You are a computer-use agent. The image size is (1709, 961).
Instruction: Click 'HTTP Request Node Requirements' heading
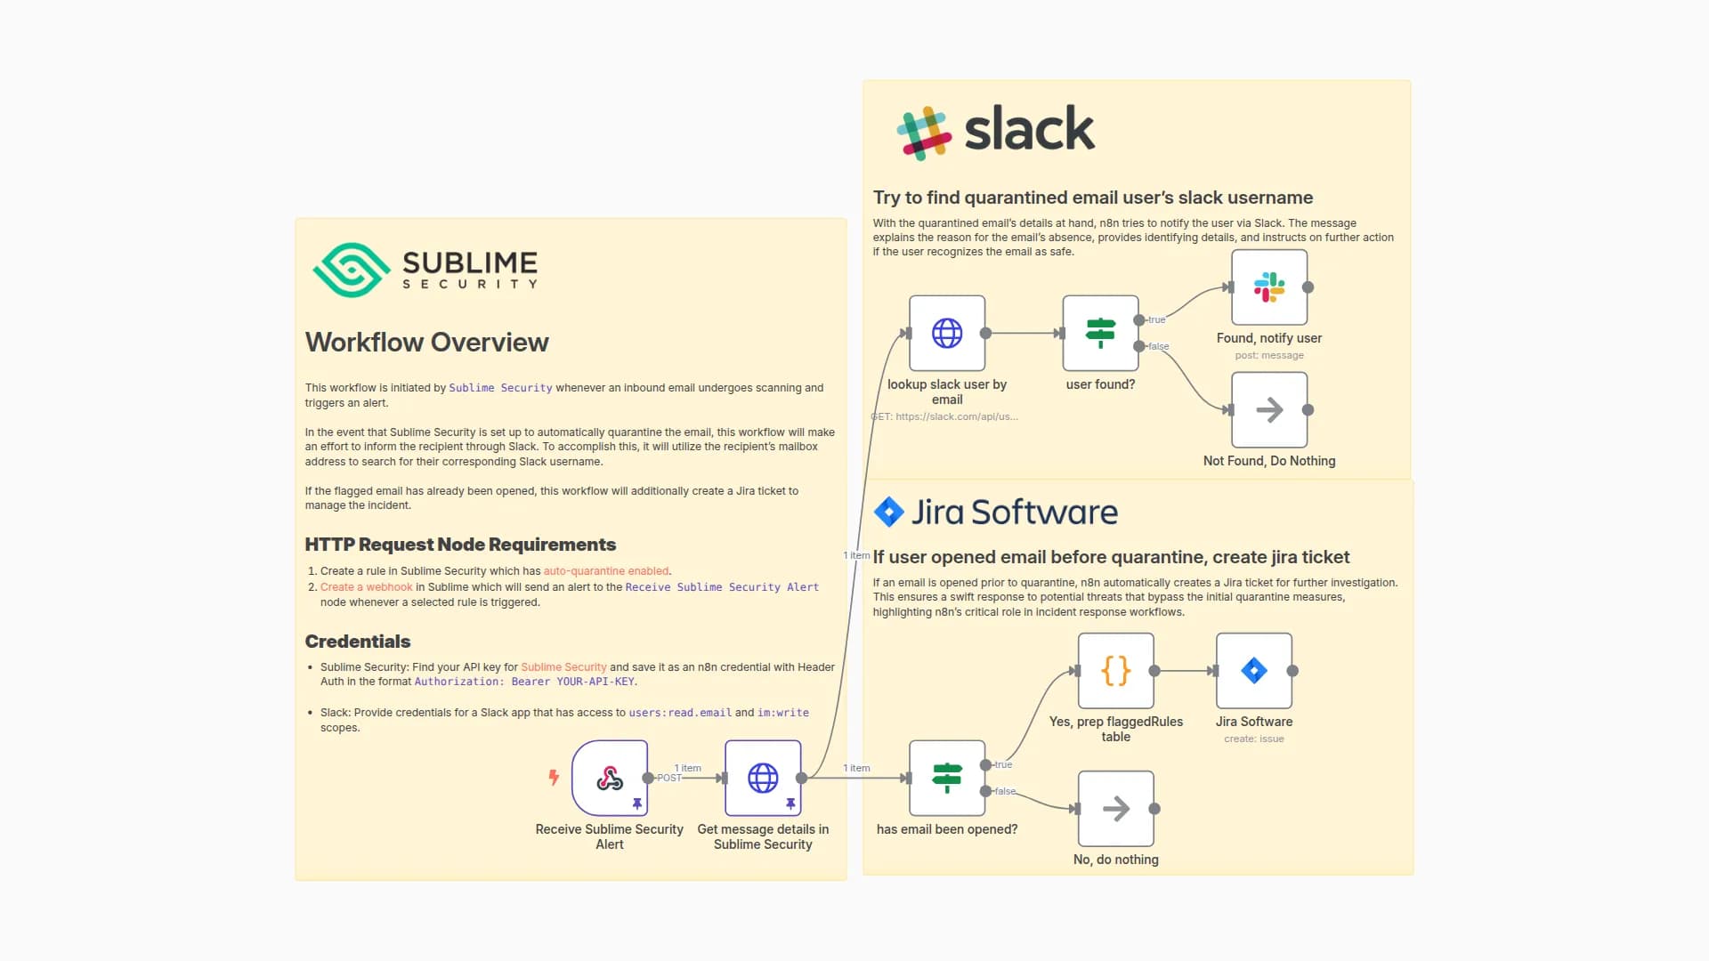tap(460, 545)
